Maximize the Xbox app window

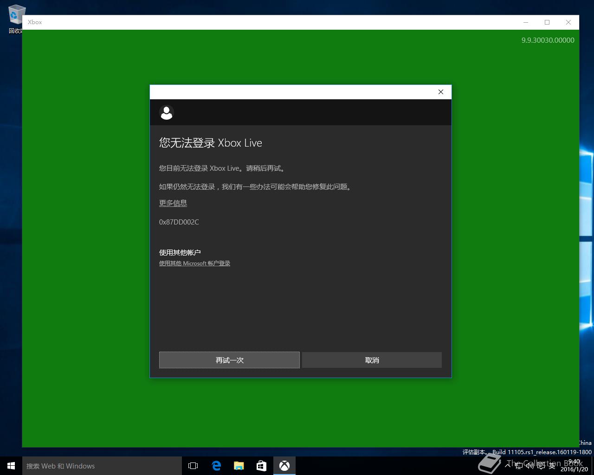pyautogui.click(x=547, y=22)
